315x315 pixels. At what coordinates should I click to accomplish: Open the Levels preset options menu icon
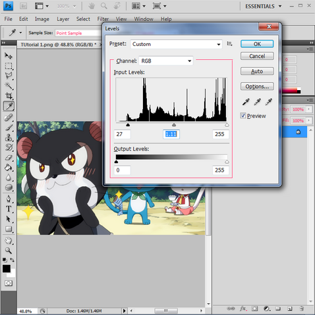[x=229, y=44]
